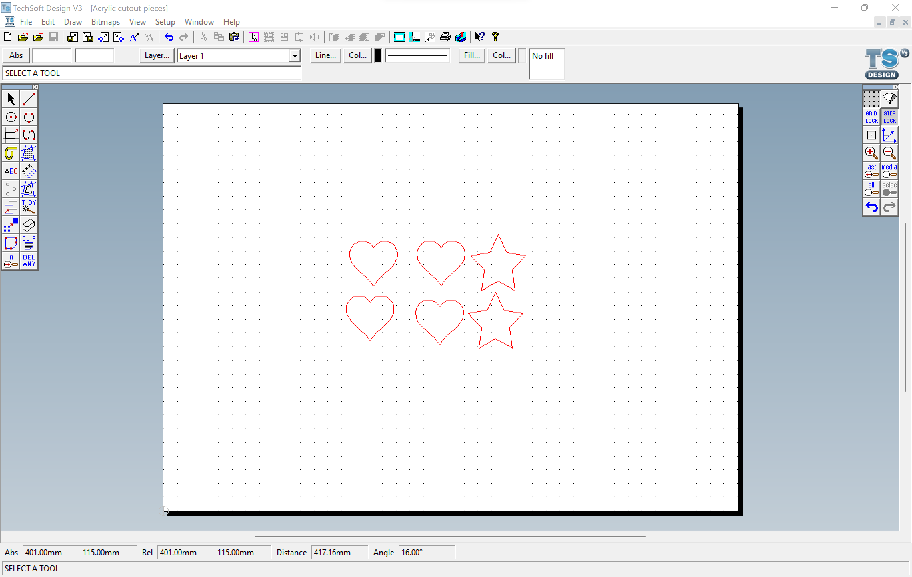Pick the S-shaped curve tool
Screen dimensions: 912x577
coord(29,135)
